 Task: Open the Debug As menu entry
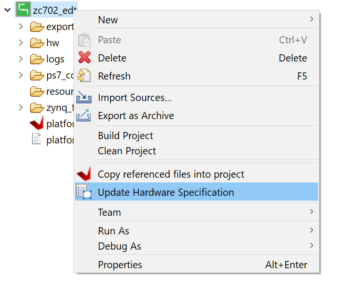point(197,246)
